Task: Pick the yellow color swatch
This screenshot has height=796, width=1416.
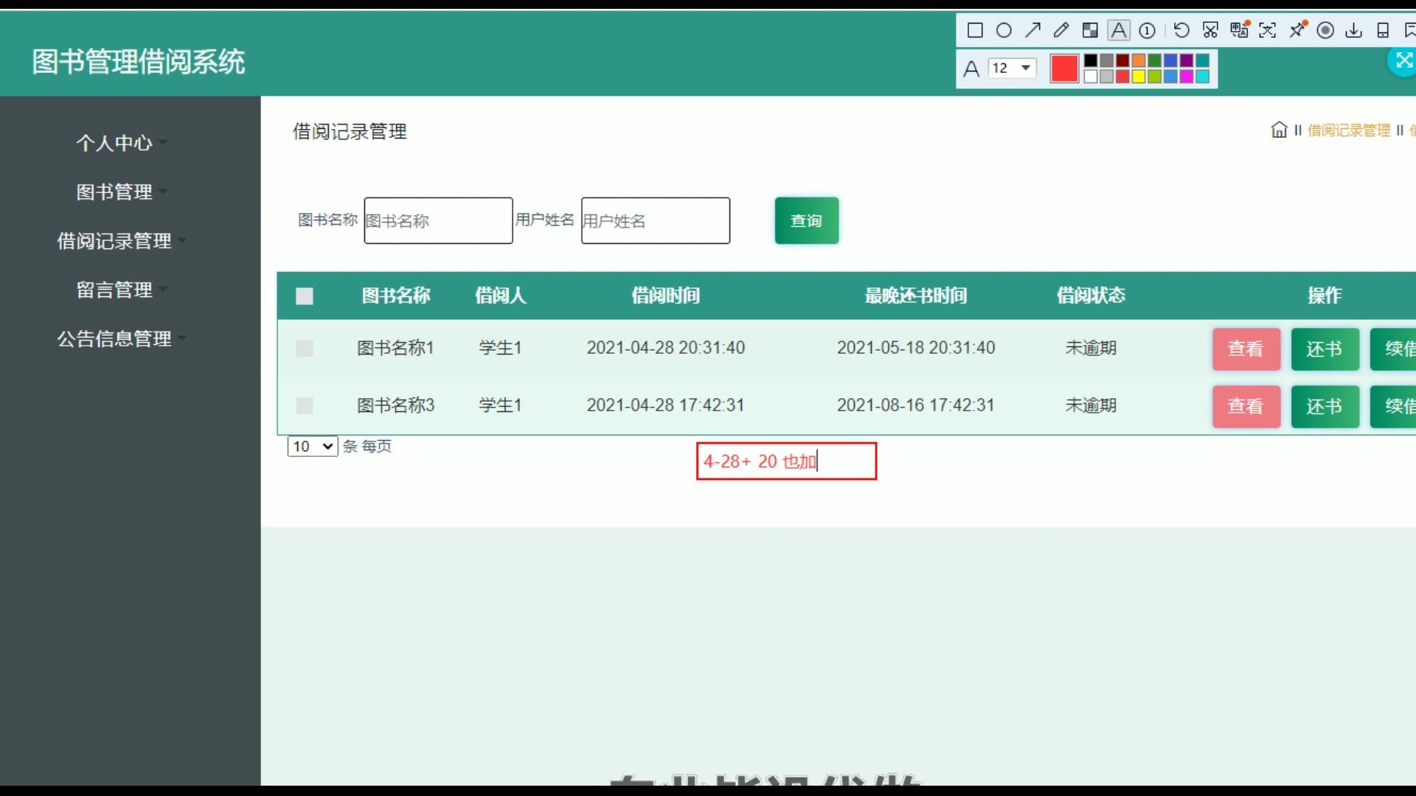Action: click(x=1138, y=77)
